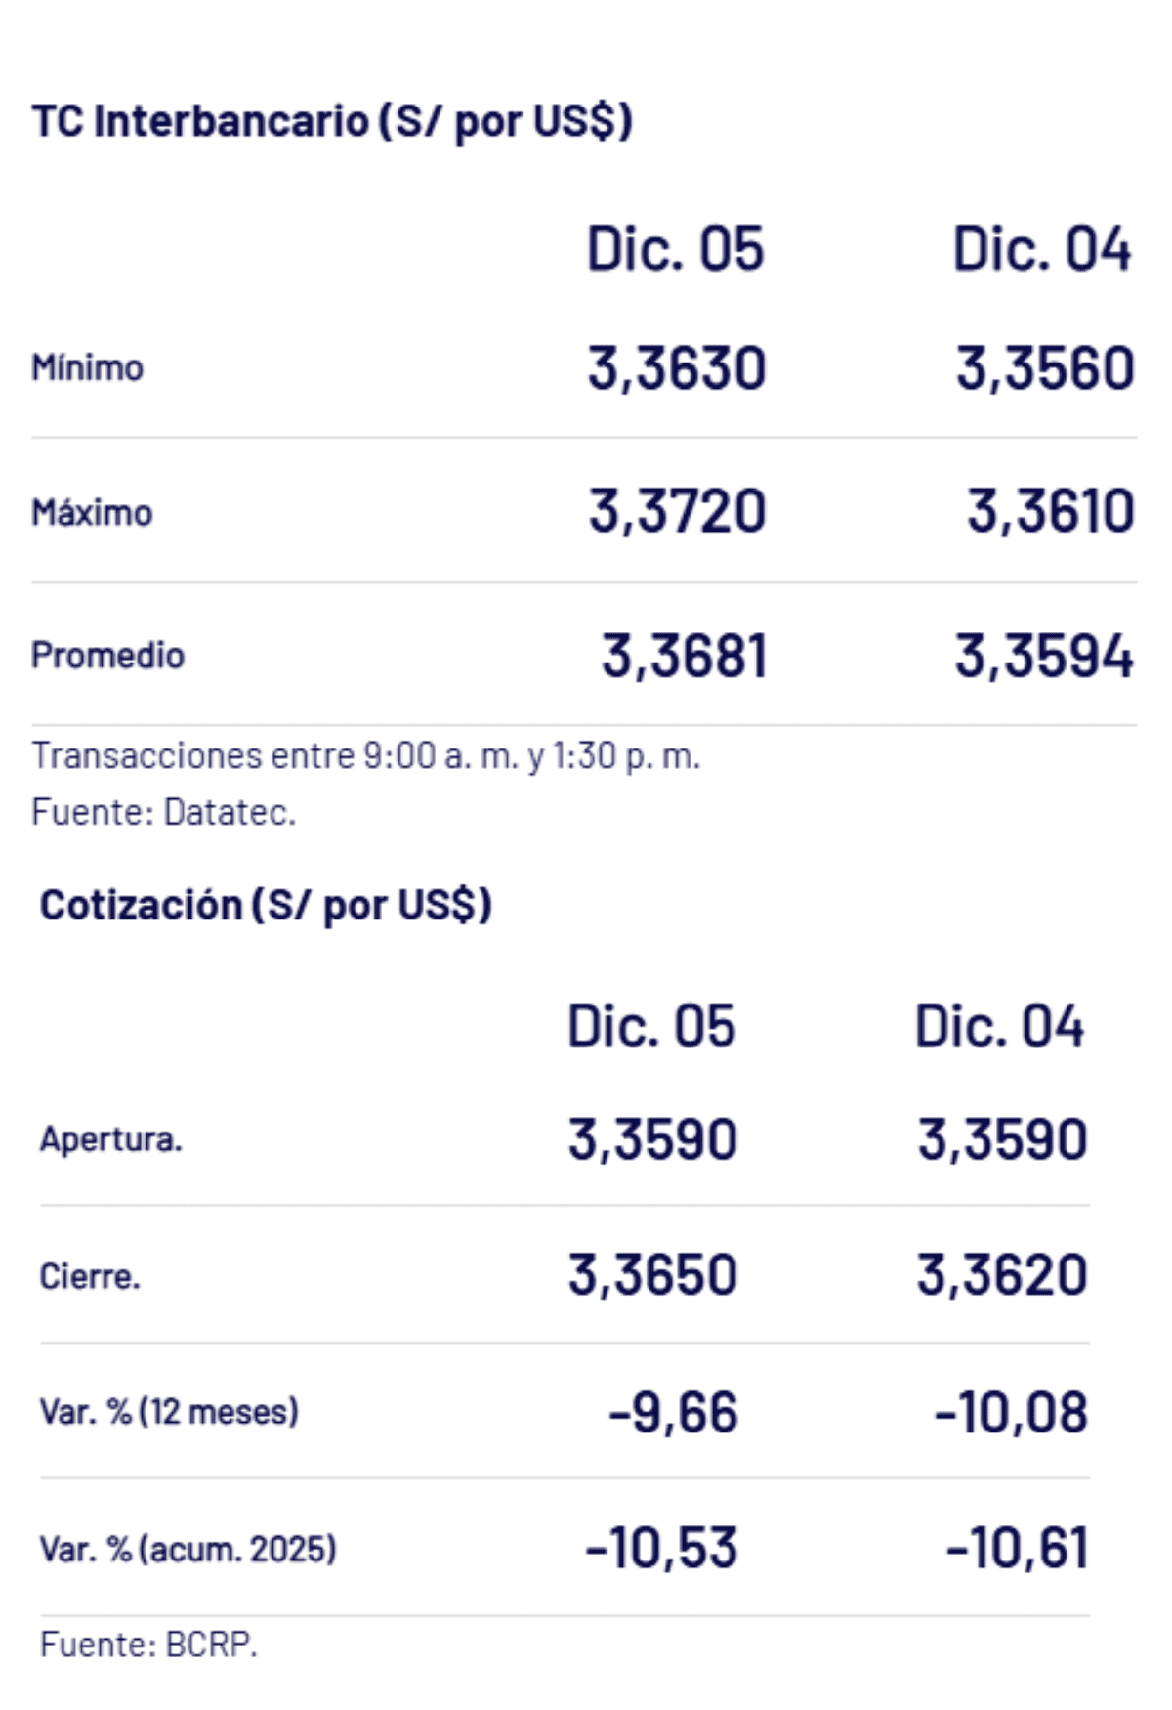This screenshot has width=1172, height=1710.
Task: Click the first table's Dic. 05 header
Action: tap(675, 248)
